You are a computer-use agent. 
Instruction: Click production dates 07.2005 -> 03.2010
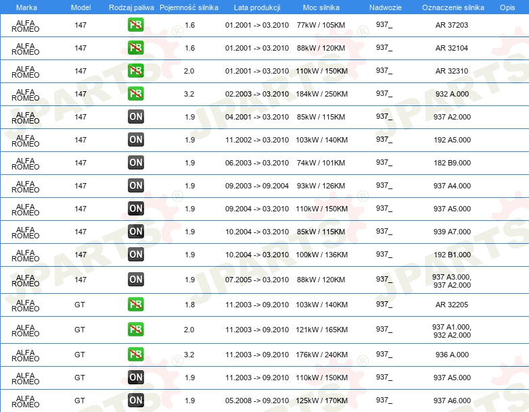[x=257, y=280]
